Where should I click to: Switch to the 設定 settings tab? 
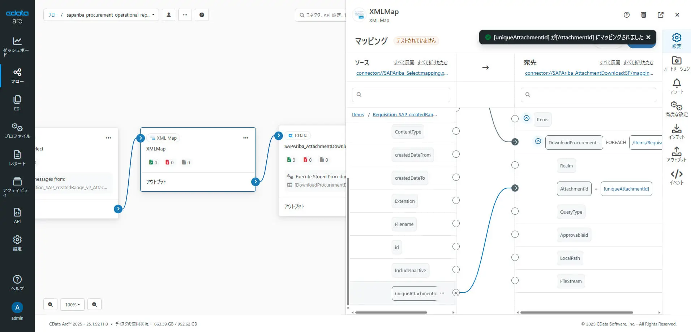pos(677,41)
